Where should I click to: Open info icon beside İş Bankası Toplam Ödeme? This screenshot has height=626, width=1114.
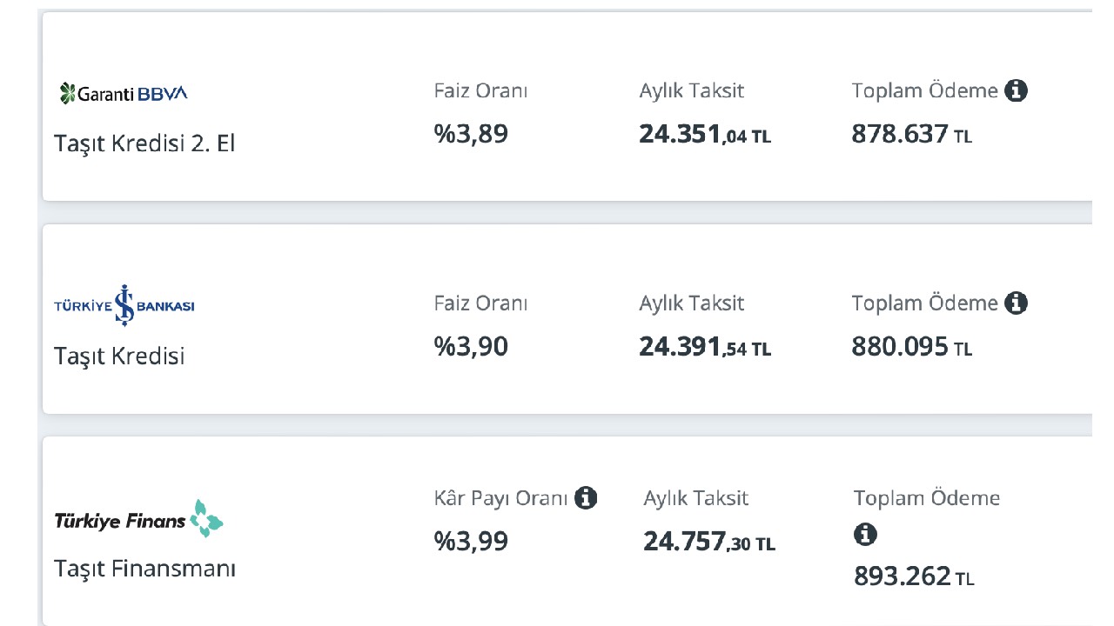point(1016,303)
